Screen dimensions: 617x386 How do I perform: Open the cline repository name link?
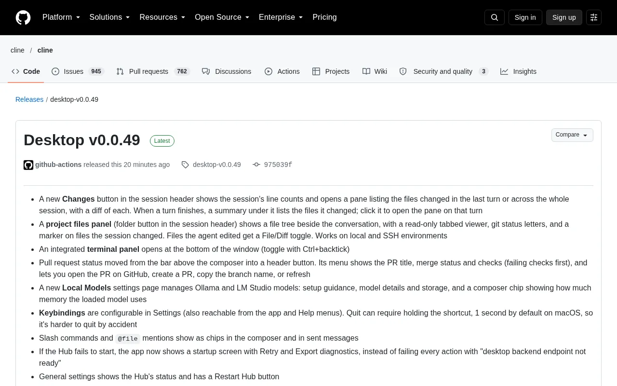[45, 50]
